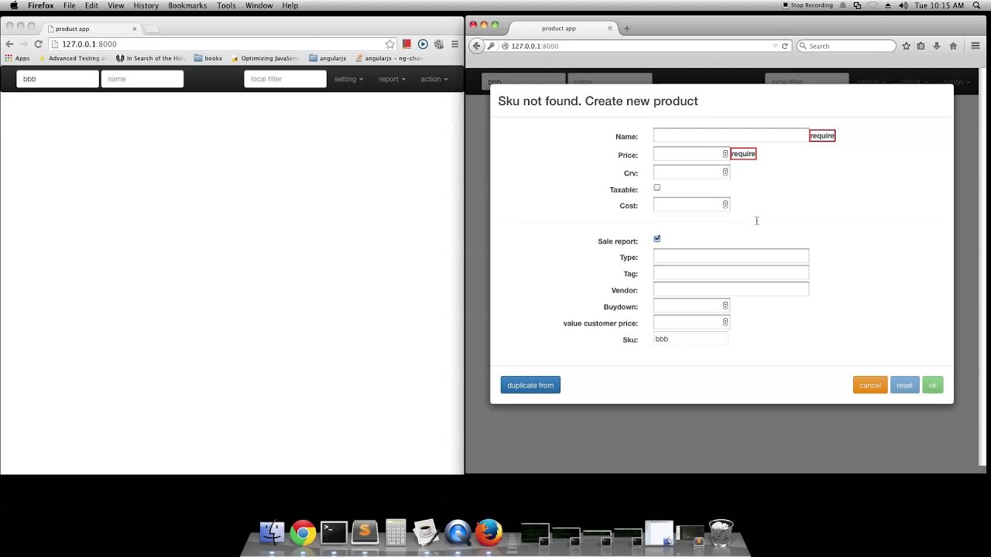Open Firefox bookmarks list icon
Screen dimensions: 991x557
921,46
